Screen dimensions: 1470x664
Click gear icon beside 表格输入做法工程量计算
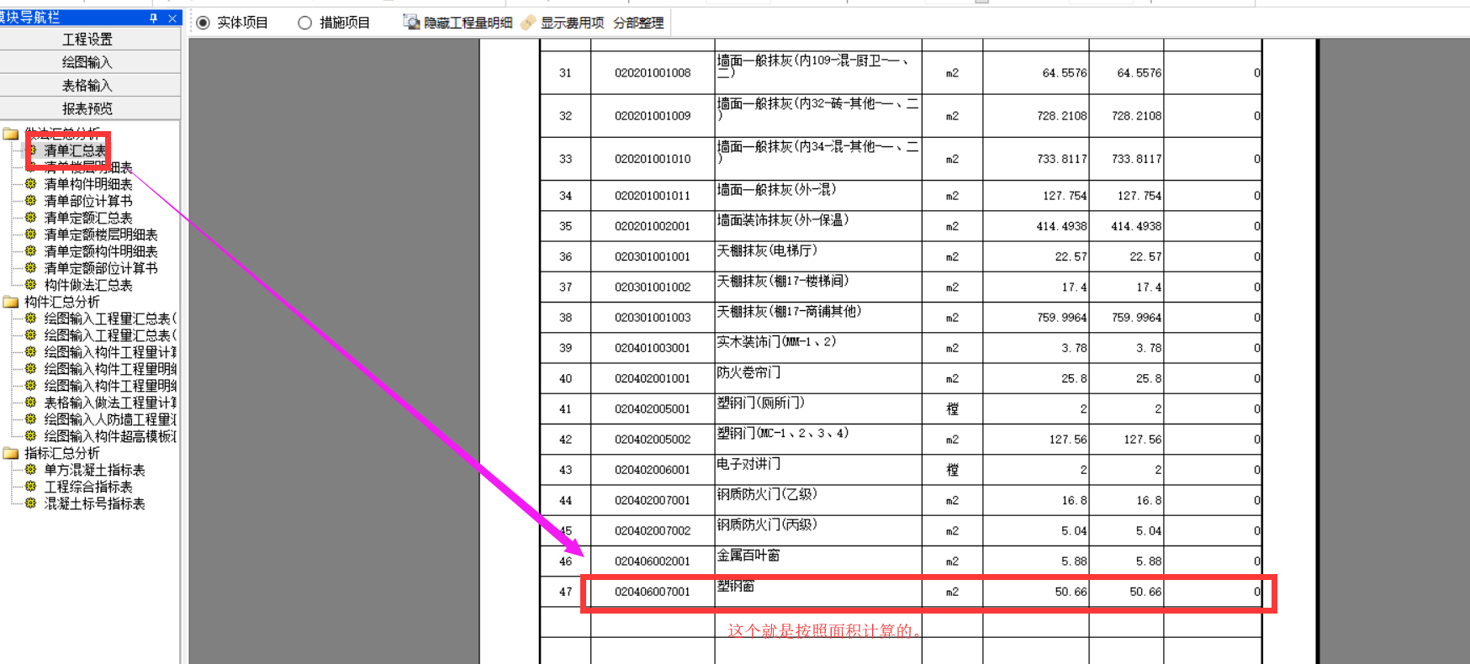(30, 402)
